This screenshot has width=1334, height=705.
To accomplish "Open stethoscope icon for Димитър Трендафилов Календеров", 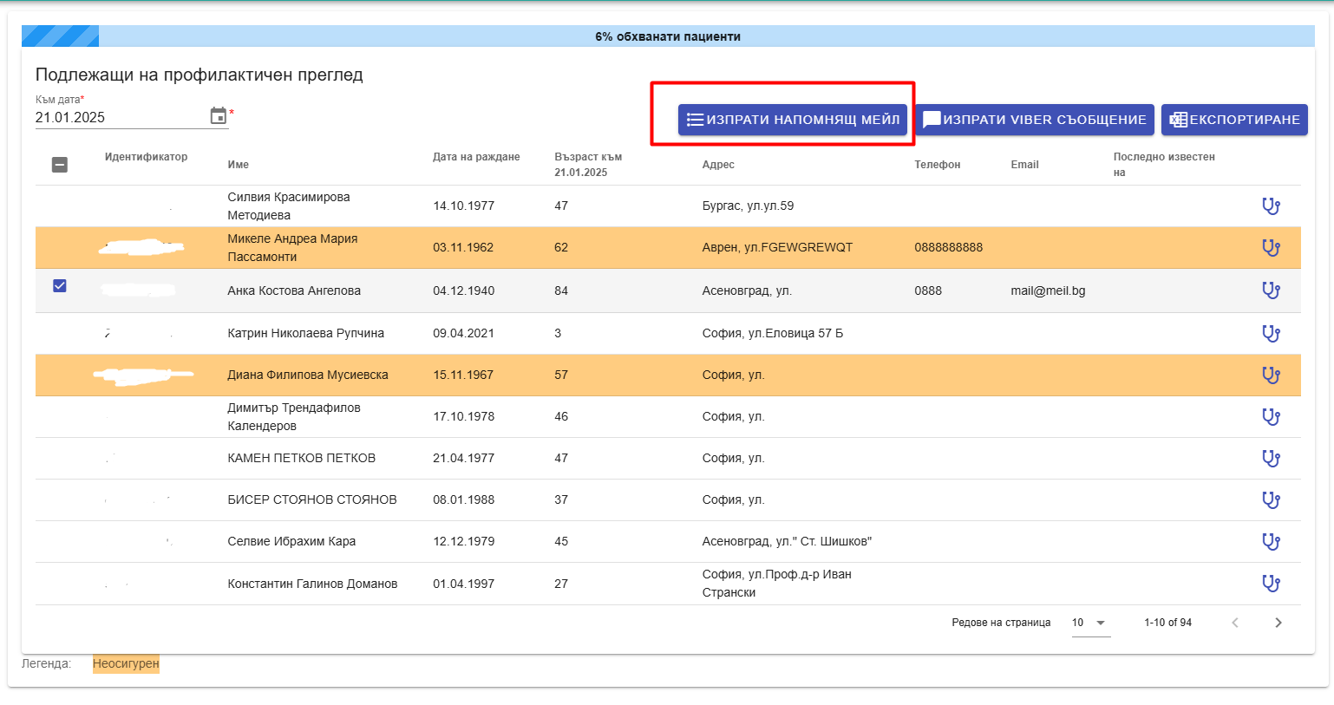I will [1271, 416].
